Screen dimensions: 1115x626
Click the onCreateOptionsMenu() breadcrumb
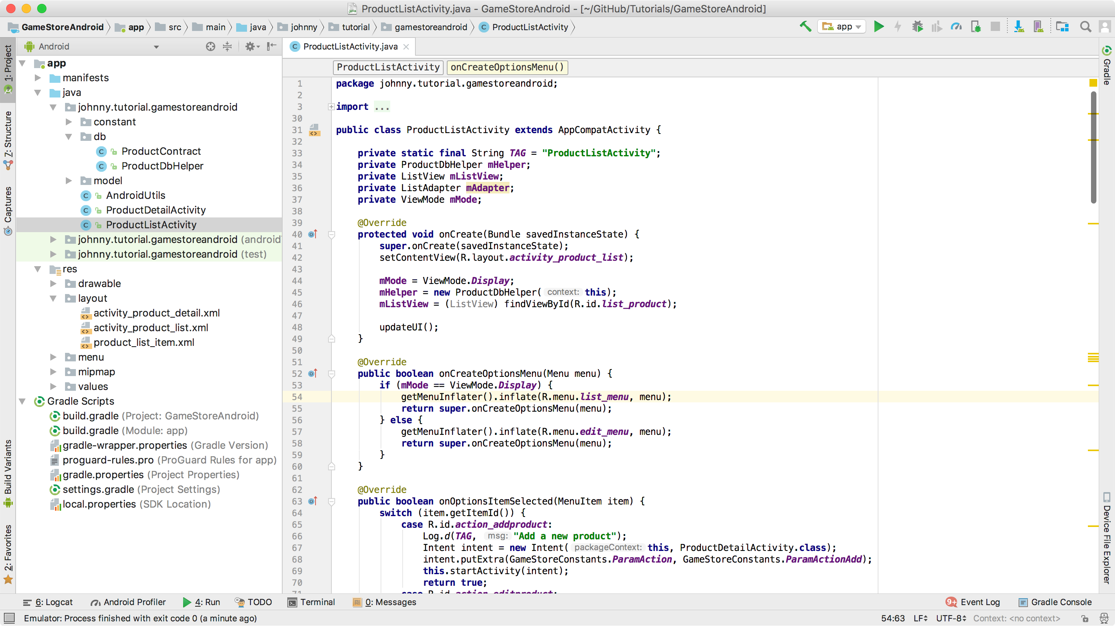click(507, 67)
